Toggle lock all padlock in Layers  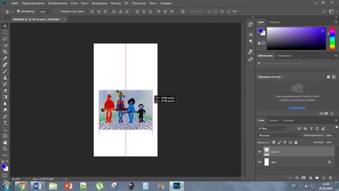point(296,143)
